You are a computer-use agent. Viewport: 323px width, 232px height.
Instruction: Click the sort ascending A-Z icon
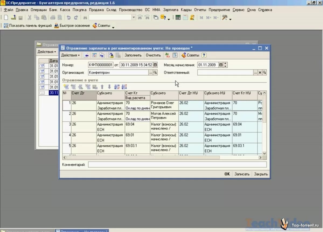(x=117, y=87)
